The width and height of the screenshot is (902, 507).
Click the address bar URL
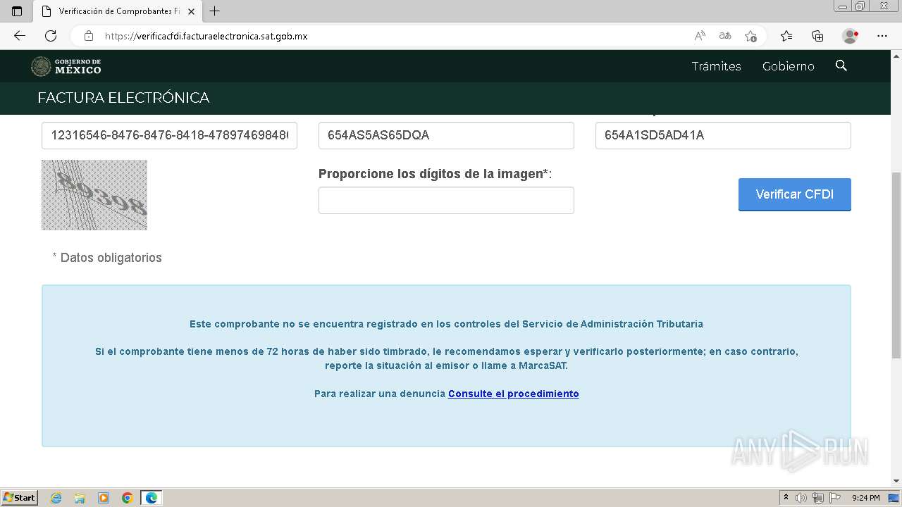point(206,36)
